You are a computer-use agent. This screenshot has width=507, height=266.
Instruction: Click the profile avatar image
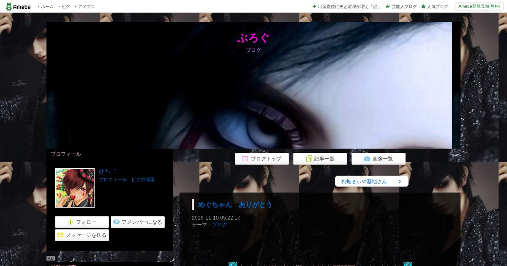coord(75,188)
